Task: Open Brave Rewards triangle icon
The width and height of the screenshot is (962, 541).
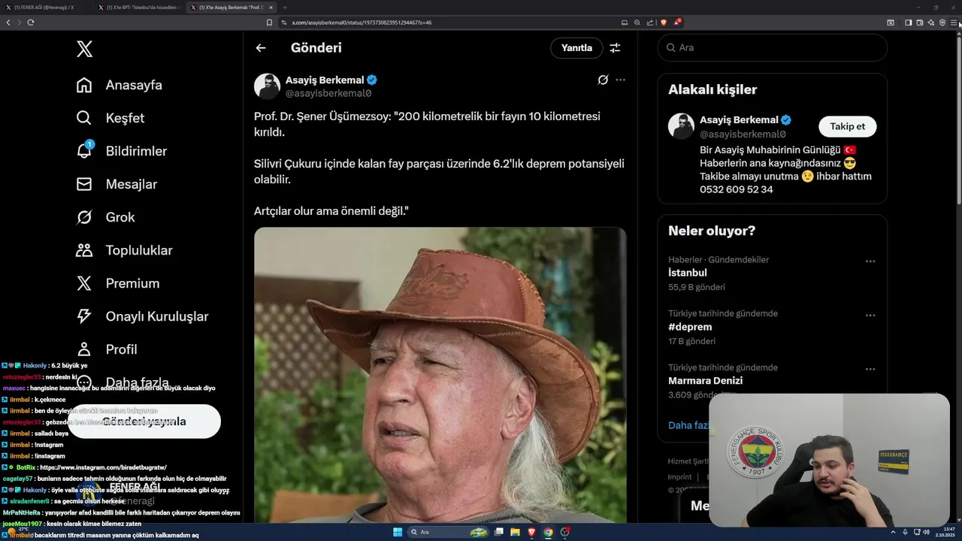Action: [677, 23]
